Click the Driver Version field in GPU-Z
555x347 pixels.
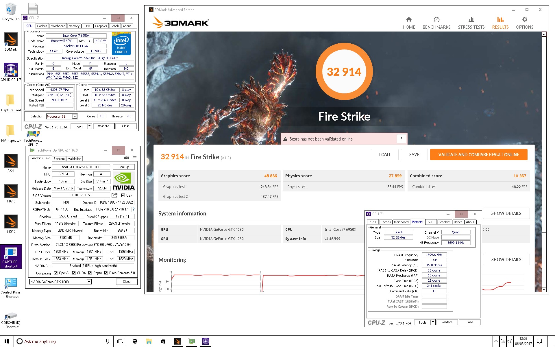pos(93,245)
